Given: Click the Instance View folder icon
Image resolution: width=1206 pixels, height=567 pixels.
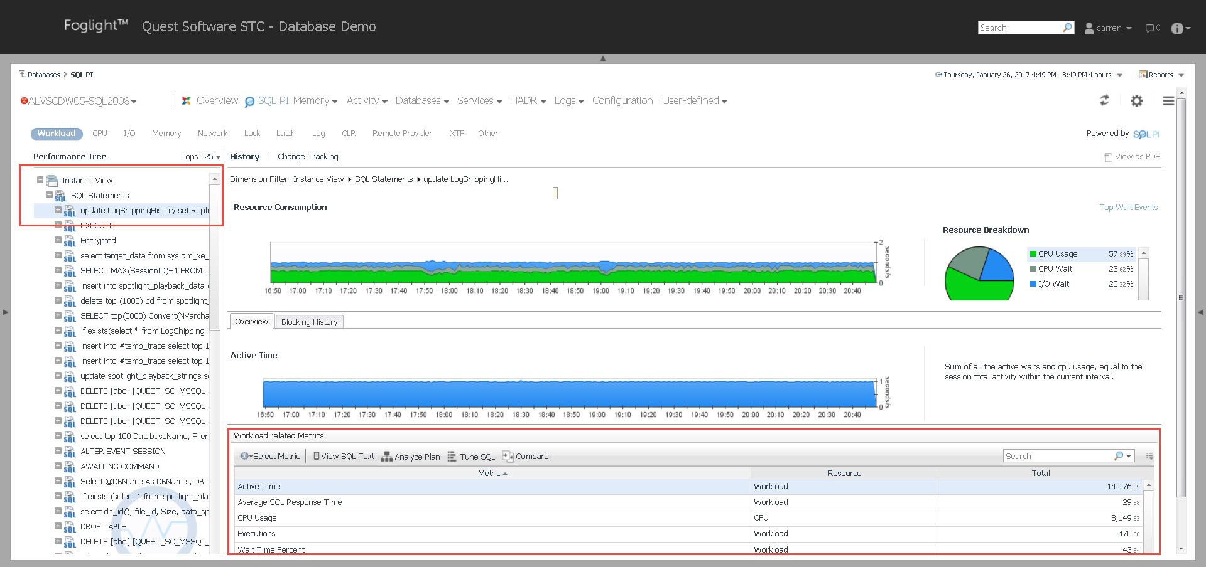Looking at the screenshot, I should tap(52, 181).
